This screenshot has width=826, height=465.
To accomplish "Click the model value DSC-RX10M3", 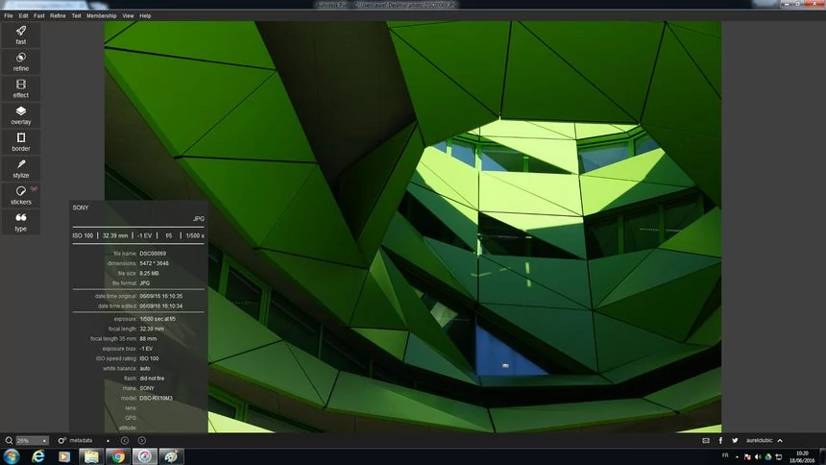I will click(x=156, y=398).
